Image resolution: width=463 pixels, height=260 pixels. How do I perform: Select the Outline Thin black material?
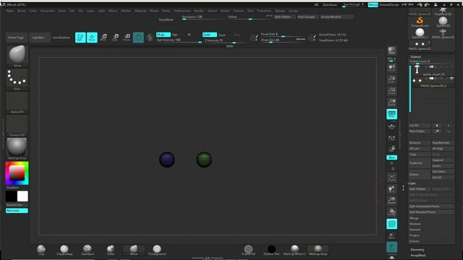[271, 250]
